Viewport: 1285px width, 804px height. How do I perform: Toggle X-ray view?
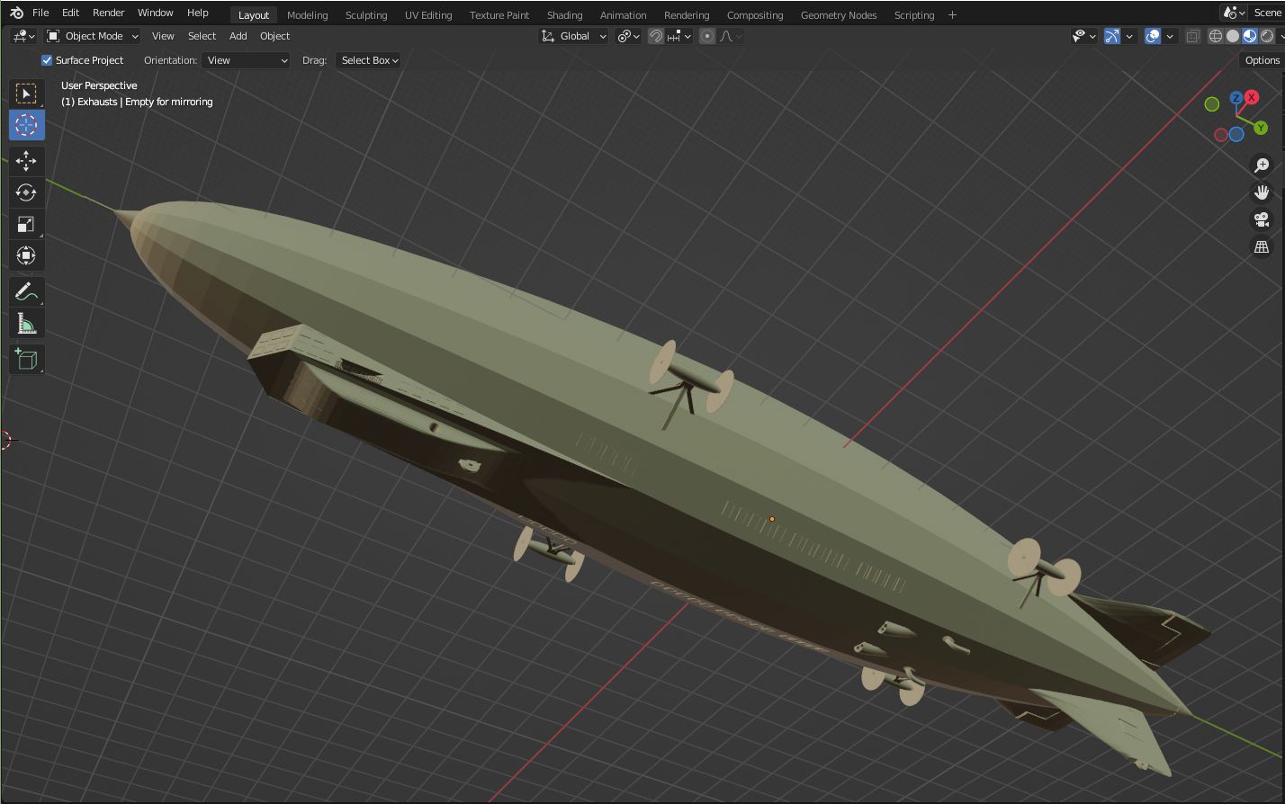click(1192, 36)
